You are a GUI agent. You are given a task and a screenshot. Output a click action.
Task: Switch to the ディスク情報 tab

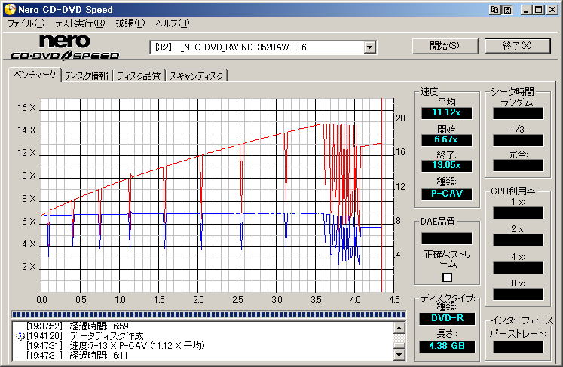[x=86, y=75]
